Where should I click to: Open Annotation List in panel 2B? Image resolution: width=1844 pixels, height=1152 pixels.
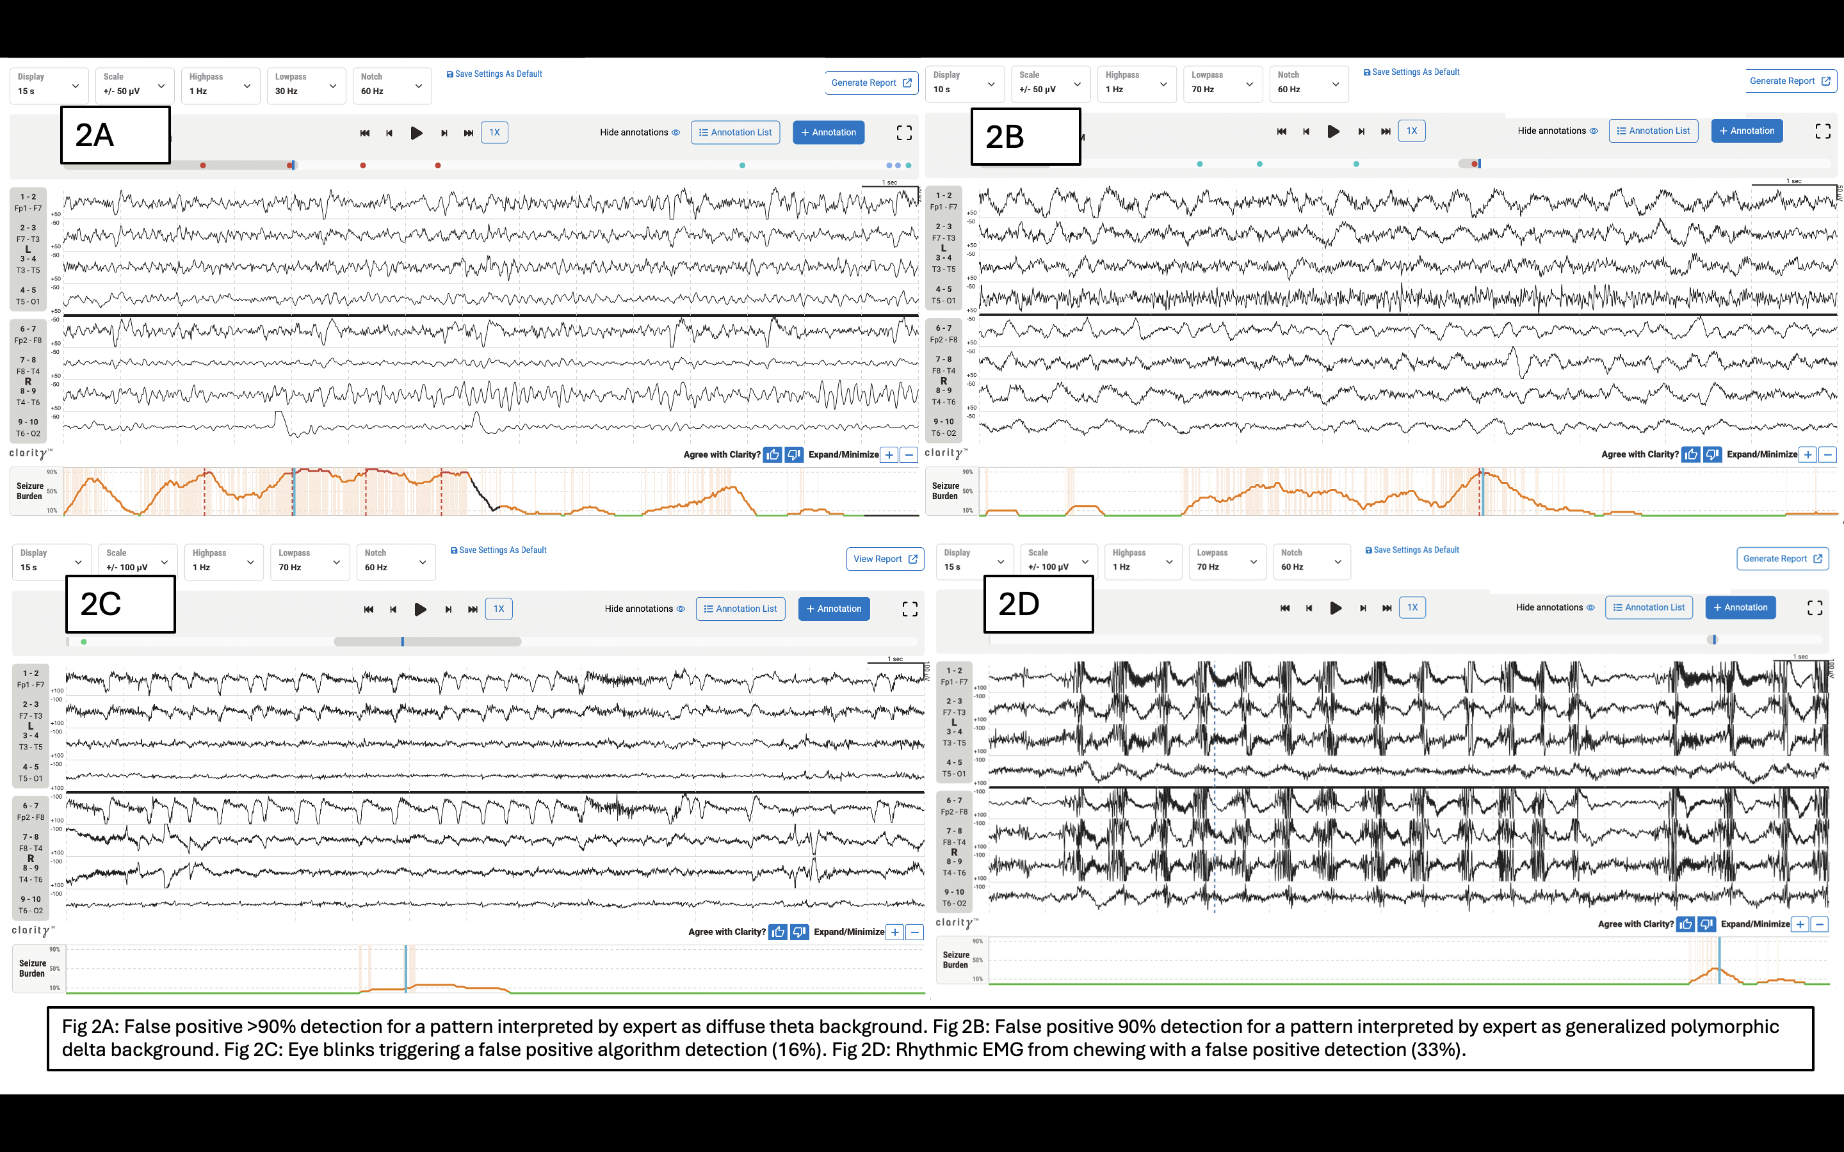1653,131
